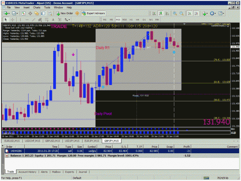Open the Account History terminal tab

click(x=27, y=172)
